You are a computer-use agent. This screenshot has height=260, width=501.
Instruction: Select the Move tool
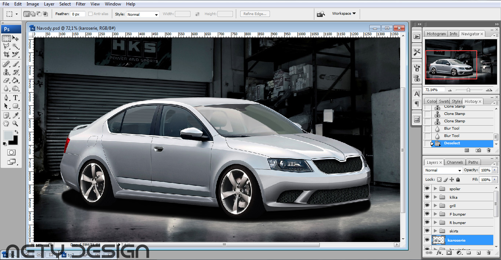click(x=15, y=39)
